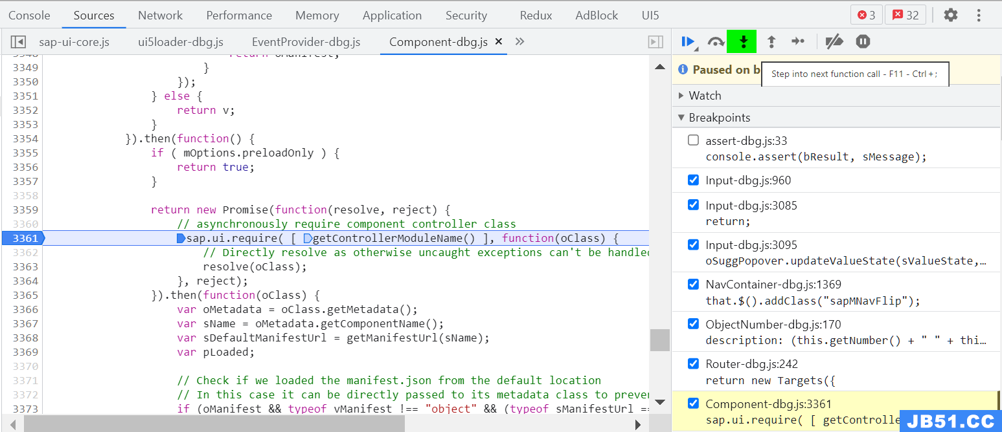Open the hidden tabs overflow chevron
Image resolution: width=1002 pixels, height=432 pixels.
pos(519,41)
